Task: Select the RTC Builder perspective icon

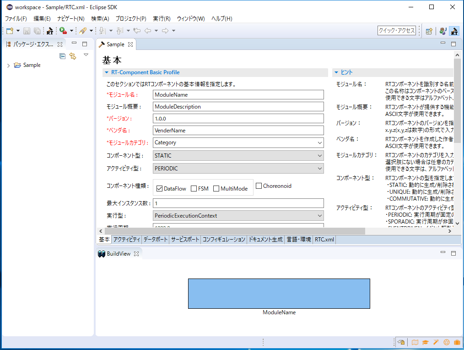Action: coord(454,31)
